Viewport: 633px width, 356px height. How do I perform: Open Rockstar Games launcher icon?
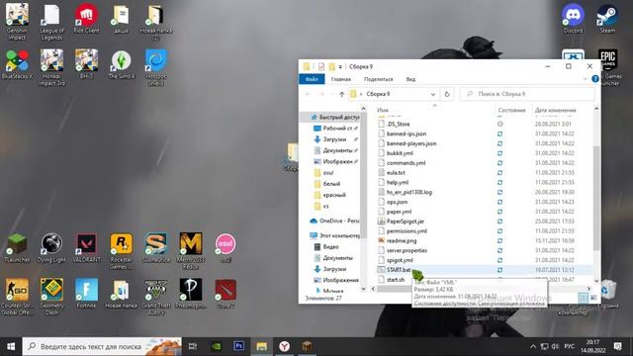pos(121,250)
